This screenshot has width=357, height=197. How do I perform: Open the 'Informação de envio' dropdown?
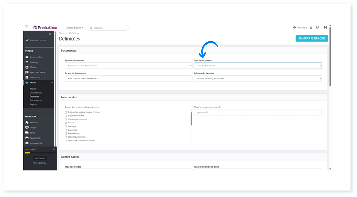[x=257, y=78]
